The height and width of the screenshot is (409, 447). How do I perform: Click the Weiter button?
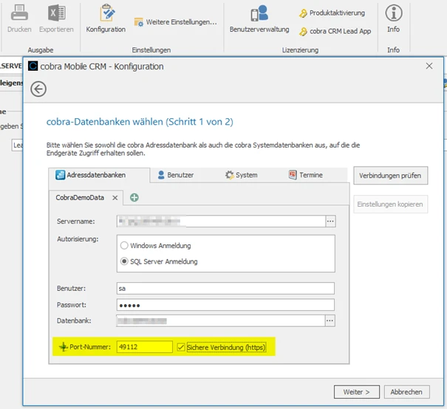click(x=357, y=392)
